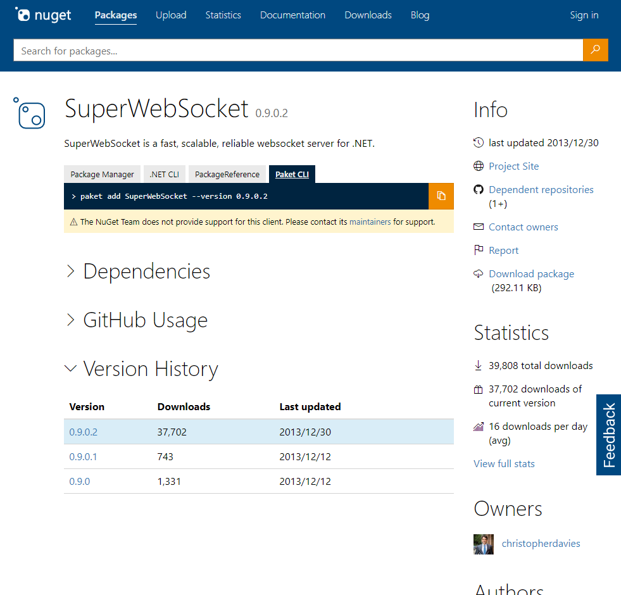Focus the Search for packages field

[298, 50]
